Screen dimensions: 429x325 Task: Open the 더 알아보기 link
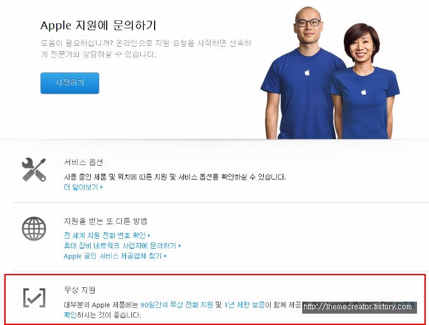coord(81,187)
